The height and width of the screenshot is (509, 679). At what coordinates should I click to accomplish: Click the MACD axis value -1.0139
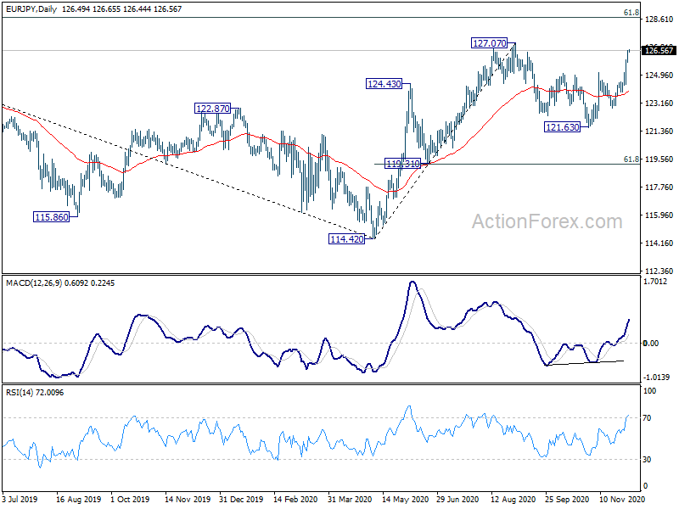[x=656, y=377]
